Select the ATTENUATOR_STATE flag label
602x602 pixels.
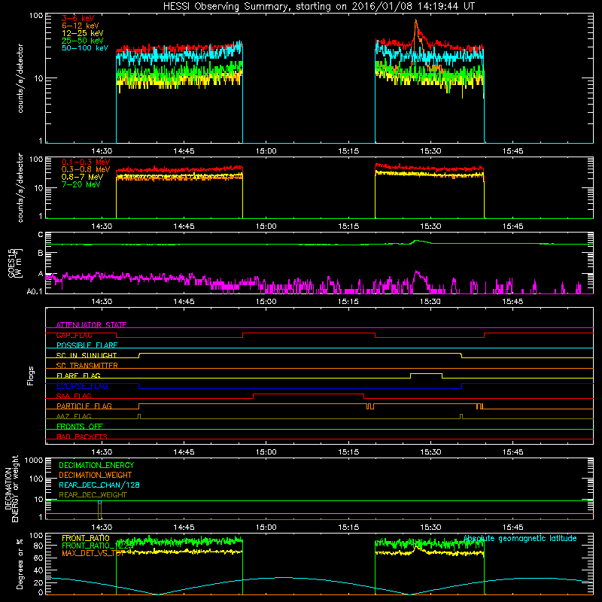[91, 325]
